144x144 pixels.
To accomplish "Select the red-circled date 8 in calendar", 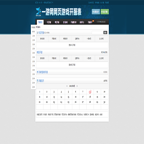I will (x=90, y=92).
